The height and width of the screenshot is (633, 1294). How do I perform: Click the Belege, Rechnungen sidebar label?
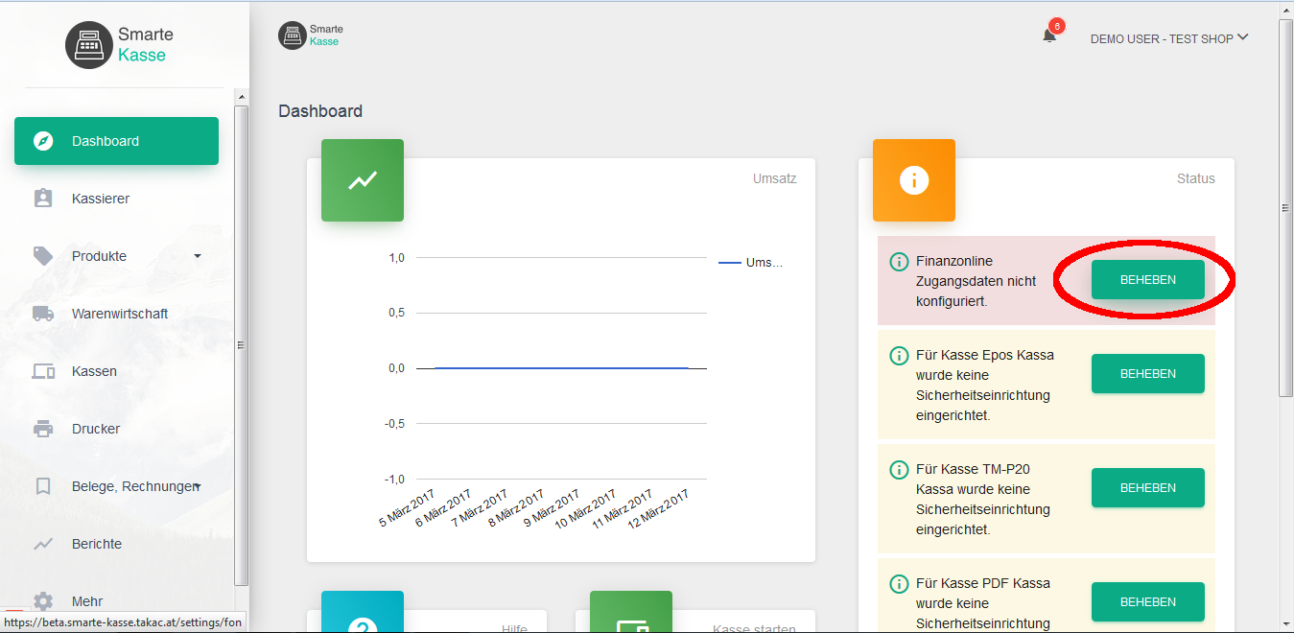(x=133, y=486)
